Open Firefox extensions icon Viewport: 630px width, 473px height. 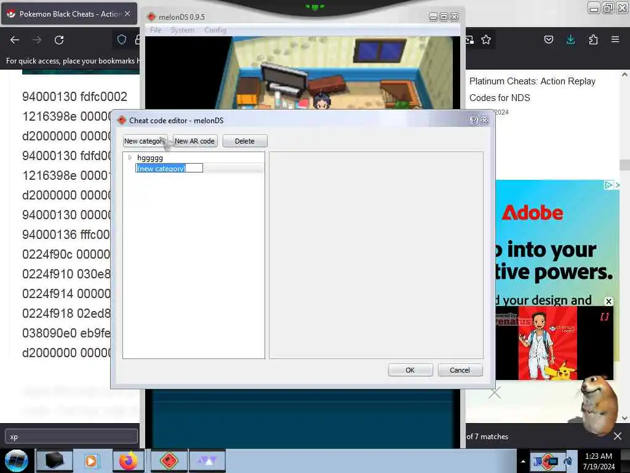click(593, 39)
